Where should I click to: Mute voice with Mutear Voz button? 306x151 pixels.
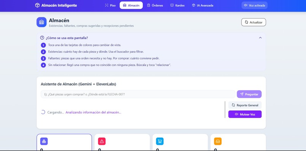click(x=245, y=114)
